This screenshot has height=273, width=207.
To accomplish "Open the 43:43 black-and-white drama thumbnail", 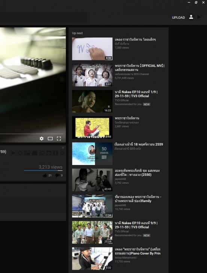I will (92, 180).
